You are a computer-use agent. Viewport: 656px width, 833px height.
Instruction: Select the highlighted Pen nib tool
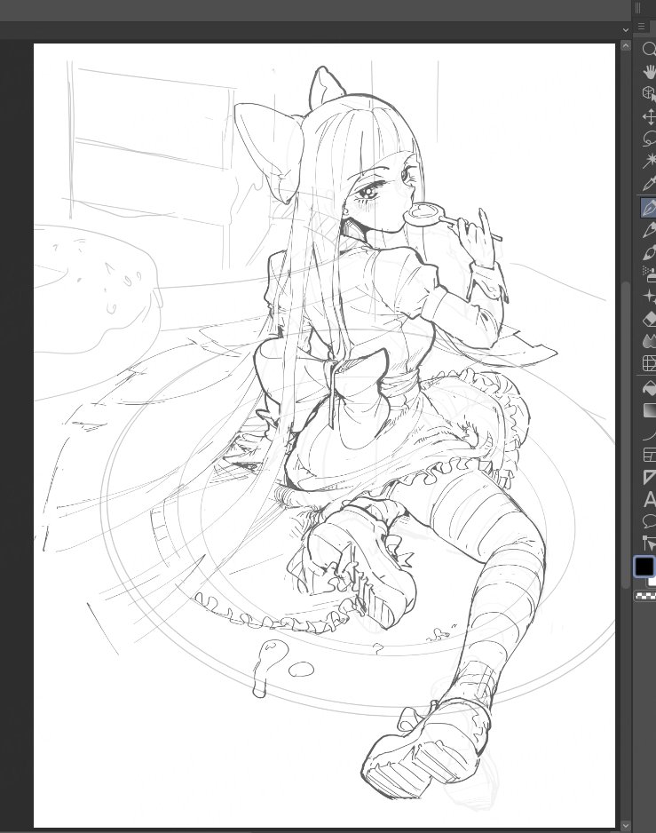[x=649, y=208]
